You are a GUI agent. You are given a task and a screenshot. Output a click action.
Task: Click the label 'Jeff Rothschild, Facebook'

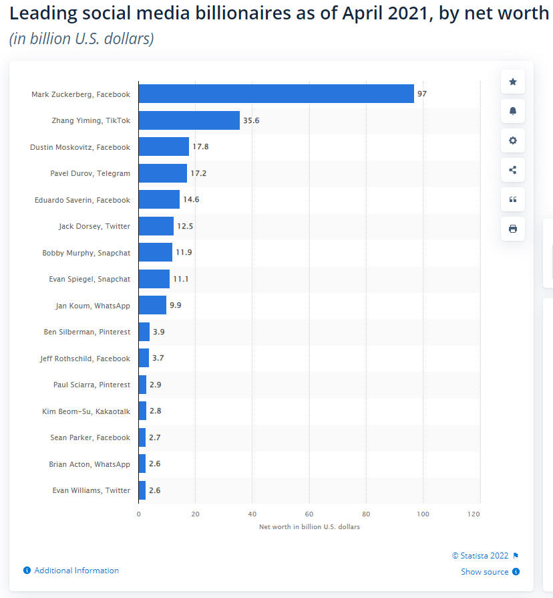[x=85, y=359]
